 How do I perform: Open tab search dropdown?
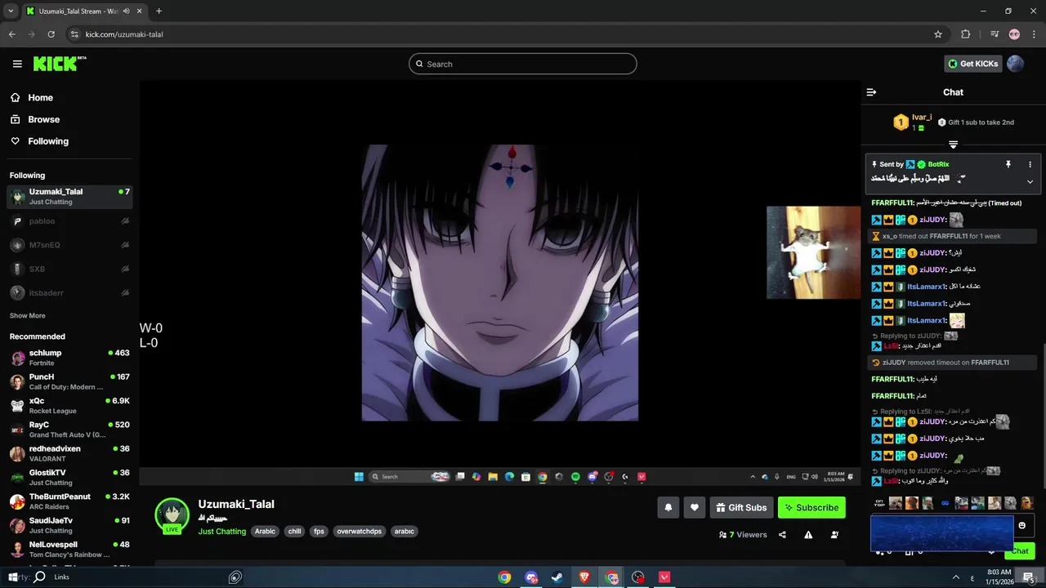click(11, 11)
